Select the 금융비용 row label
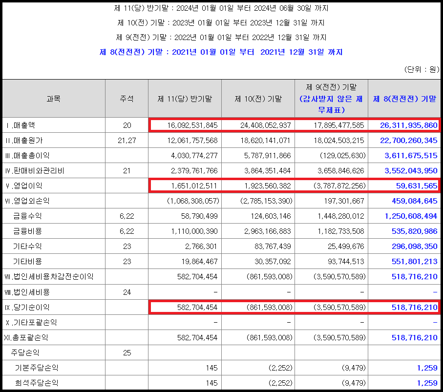Image resolution: width=443 pixels, height=392 pixels. (27, 231)
